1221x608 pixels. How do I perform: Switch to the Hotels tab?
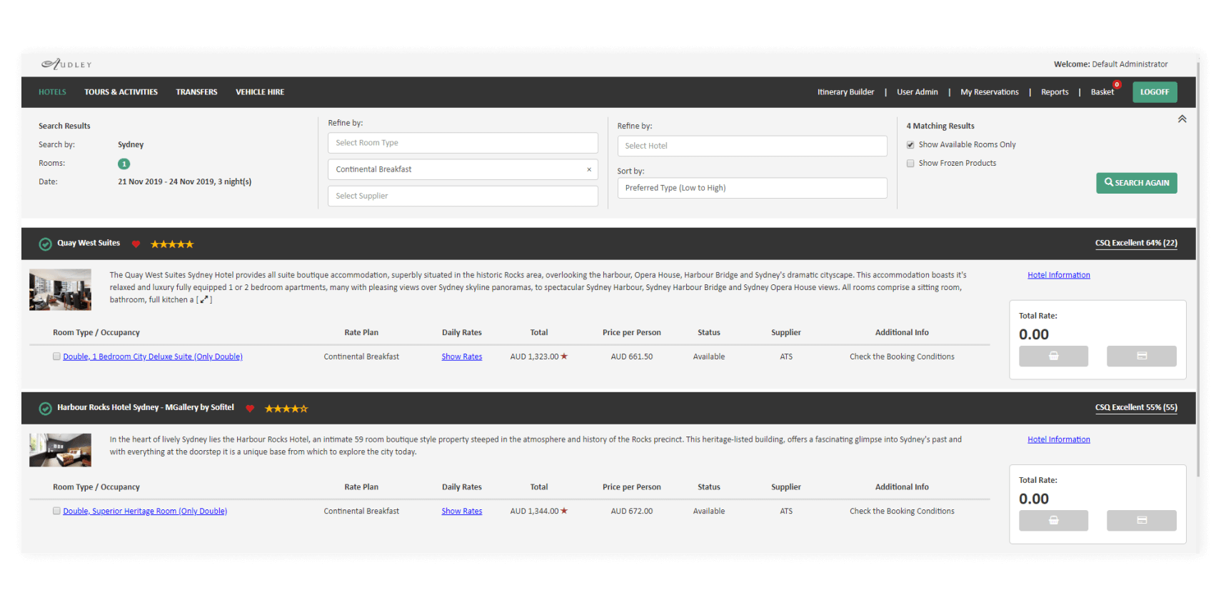coord(52,92)
